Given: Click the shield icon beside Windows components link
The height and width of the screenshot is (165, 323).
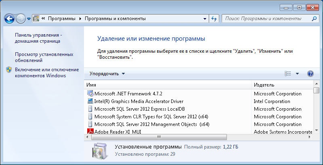Looking at the screenshot, I should [9, 70].
